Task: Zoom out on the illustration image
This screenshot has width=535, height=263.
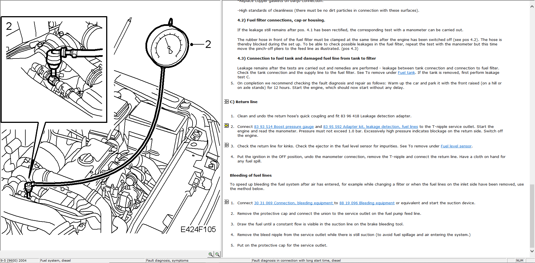Action: click(x=217, y=254)
